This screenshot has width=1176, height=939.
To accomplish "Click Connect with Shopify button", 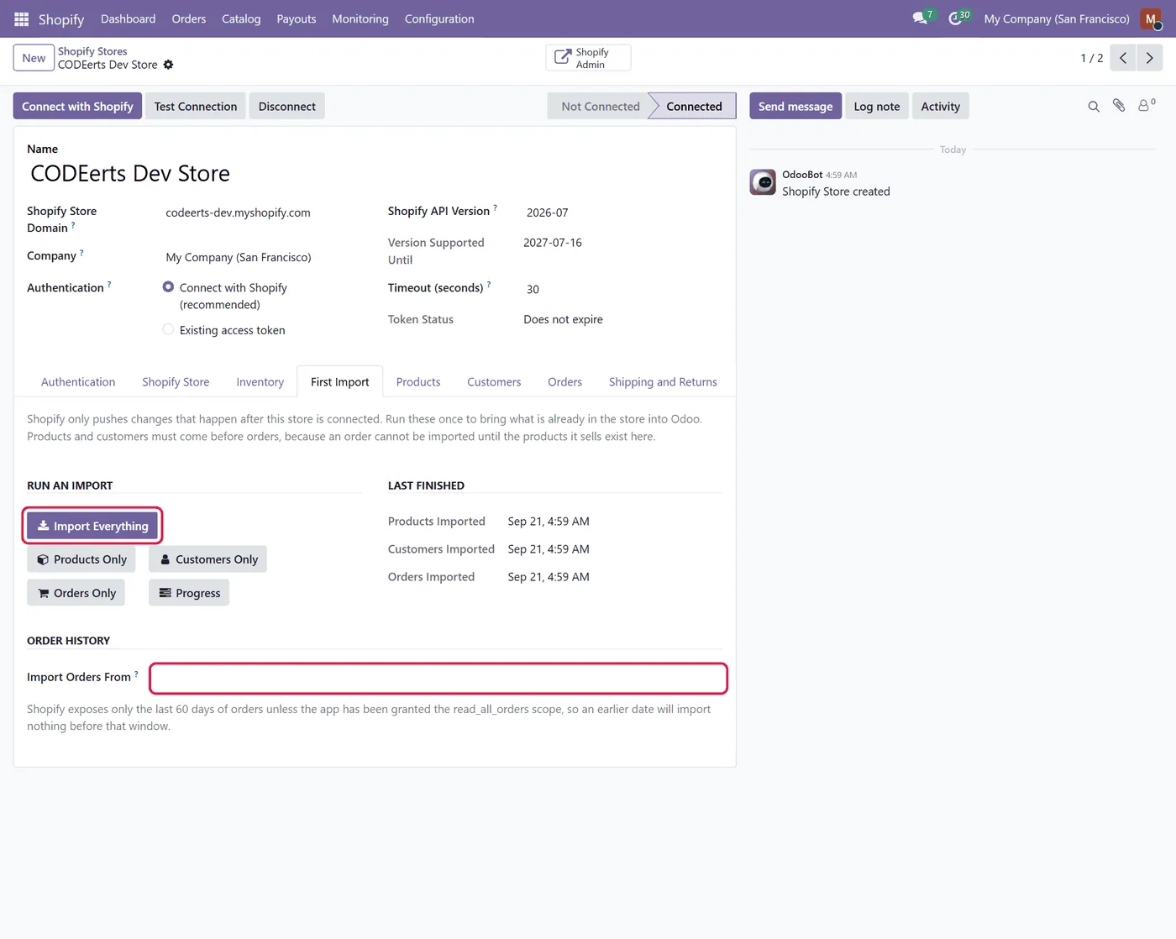I will [77, 107].
